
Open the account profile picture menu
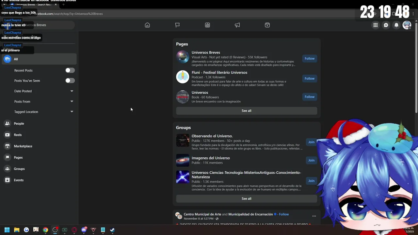tap(407, 25)
